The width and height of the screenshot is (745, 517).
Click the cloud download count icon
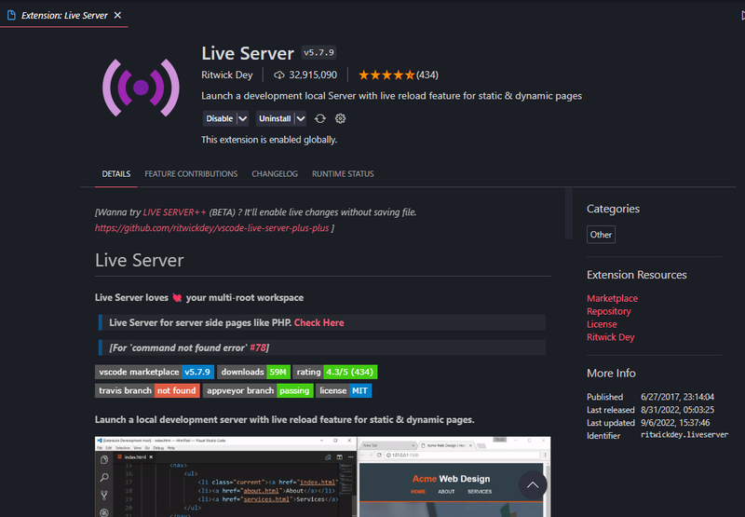pos(278,75)
